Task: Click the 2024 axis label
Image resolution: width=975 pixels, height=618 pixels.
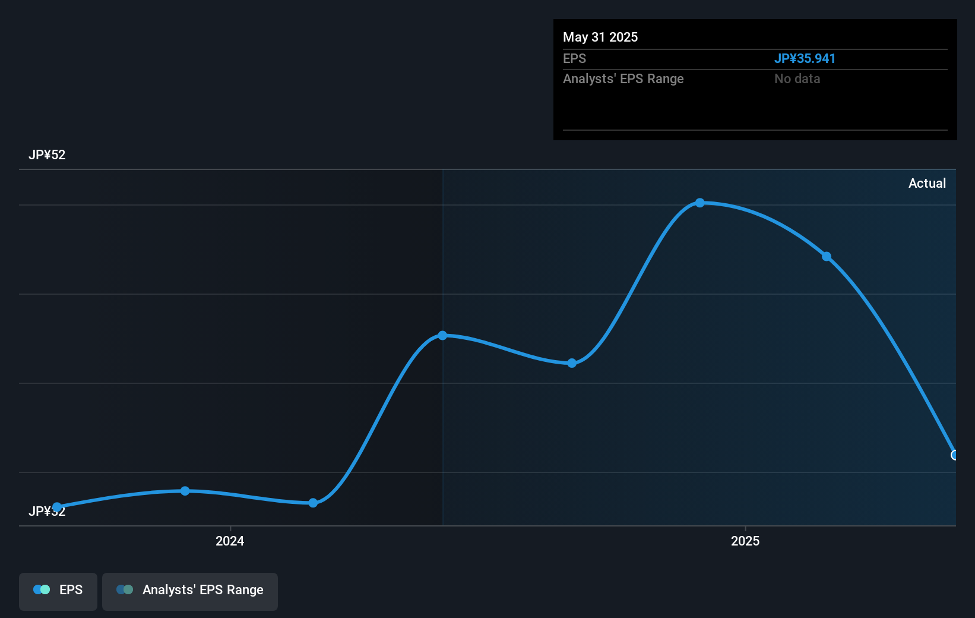Action: 230,541
